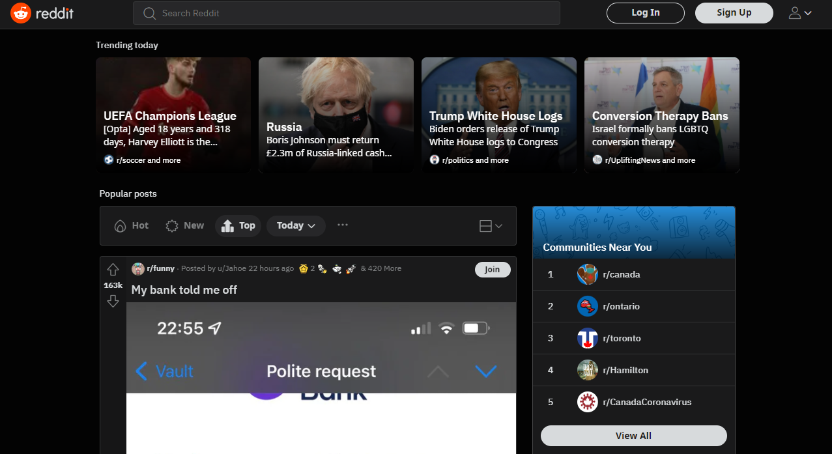Open the post's bank screenshot image
This screenshot has height=454, width=832.
point(321,378)
